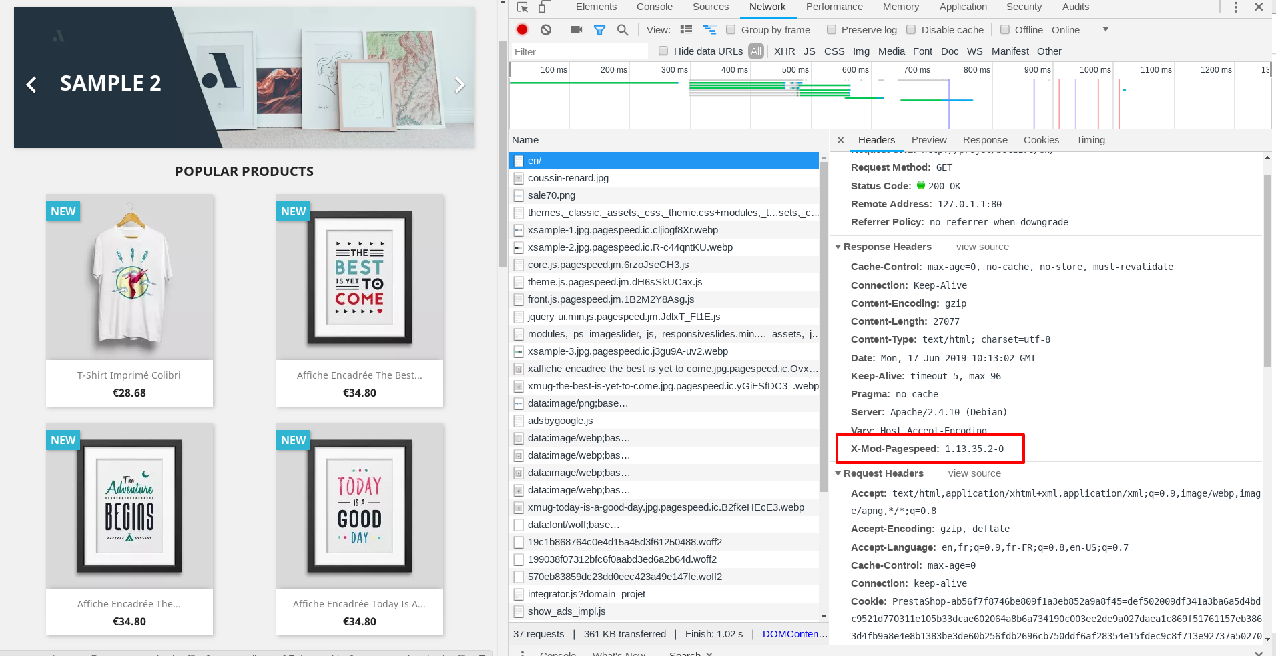The width and height of the screenshot is (1276, 656).
Task: Click the DOMContentLoaded status link
Action: click(795, 634)
